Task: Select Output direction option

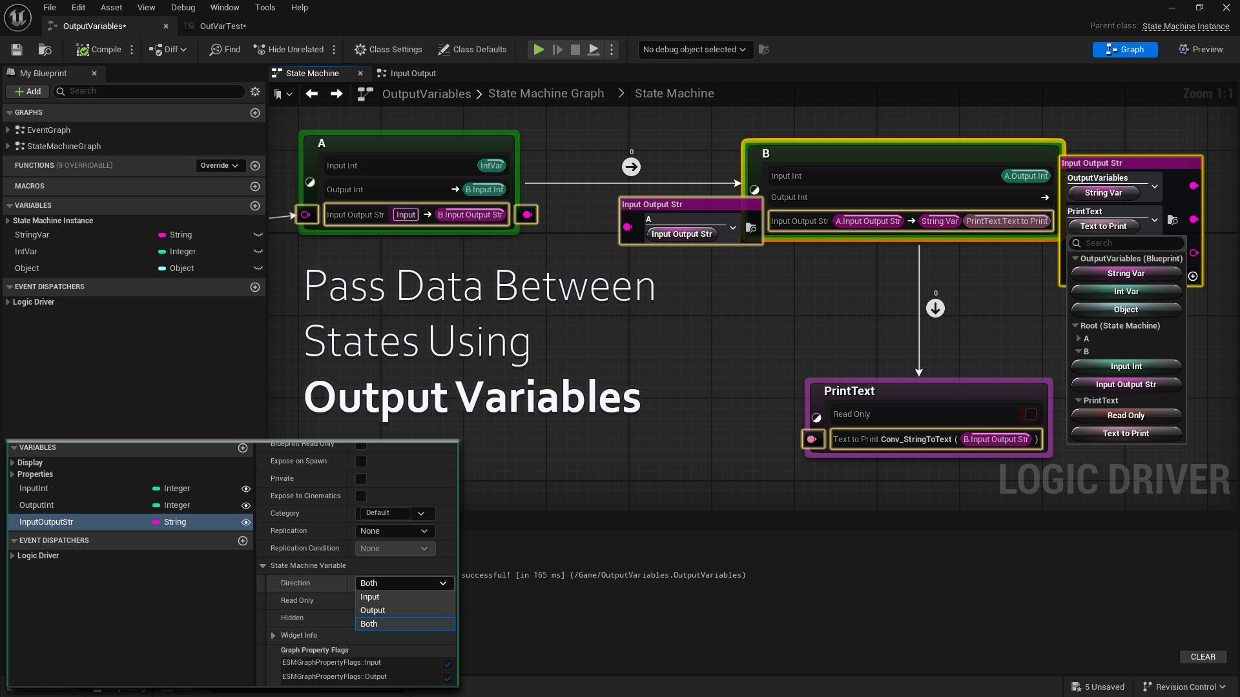Action: pos(405,611)
